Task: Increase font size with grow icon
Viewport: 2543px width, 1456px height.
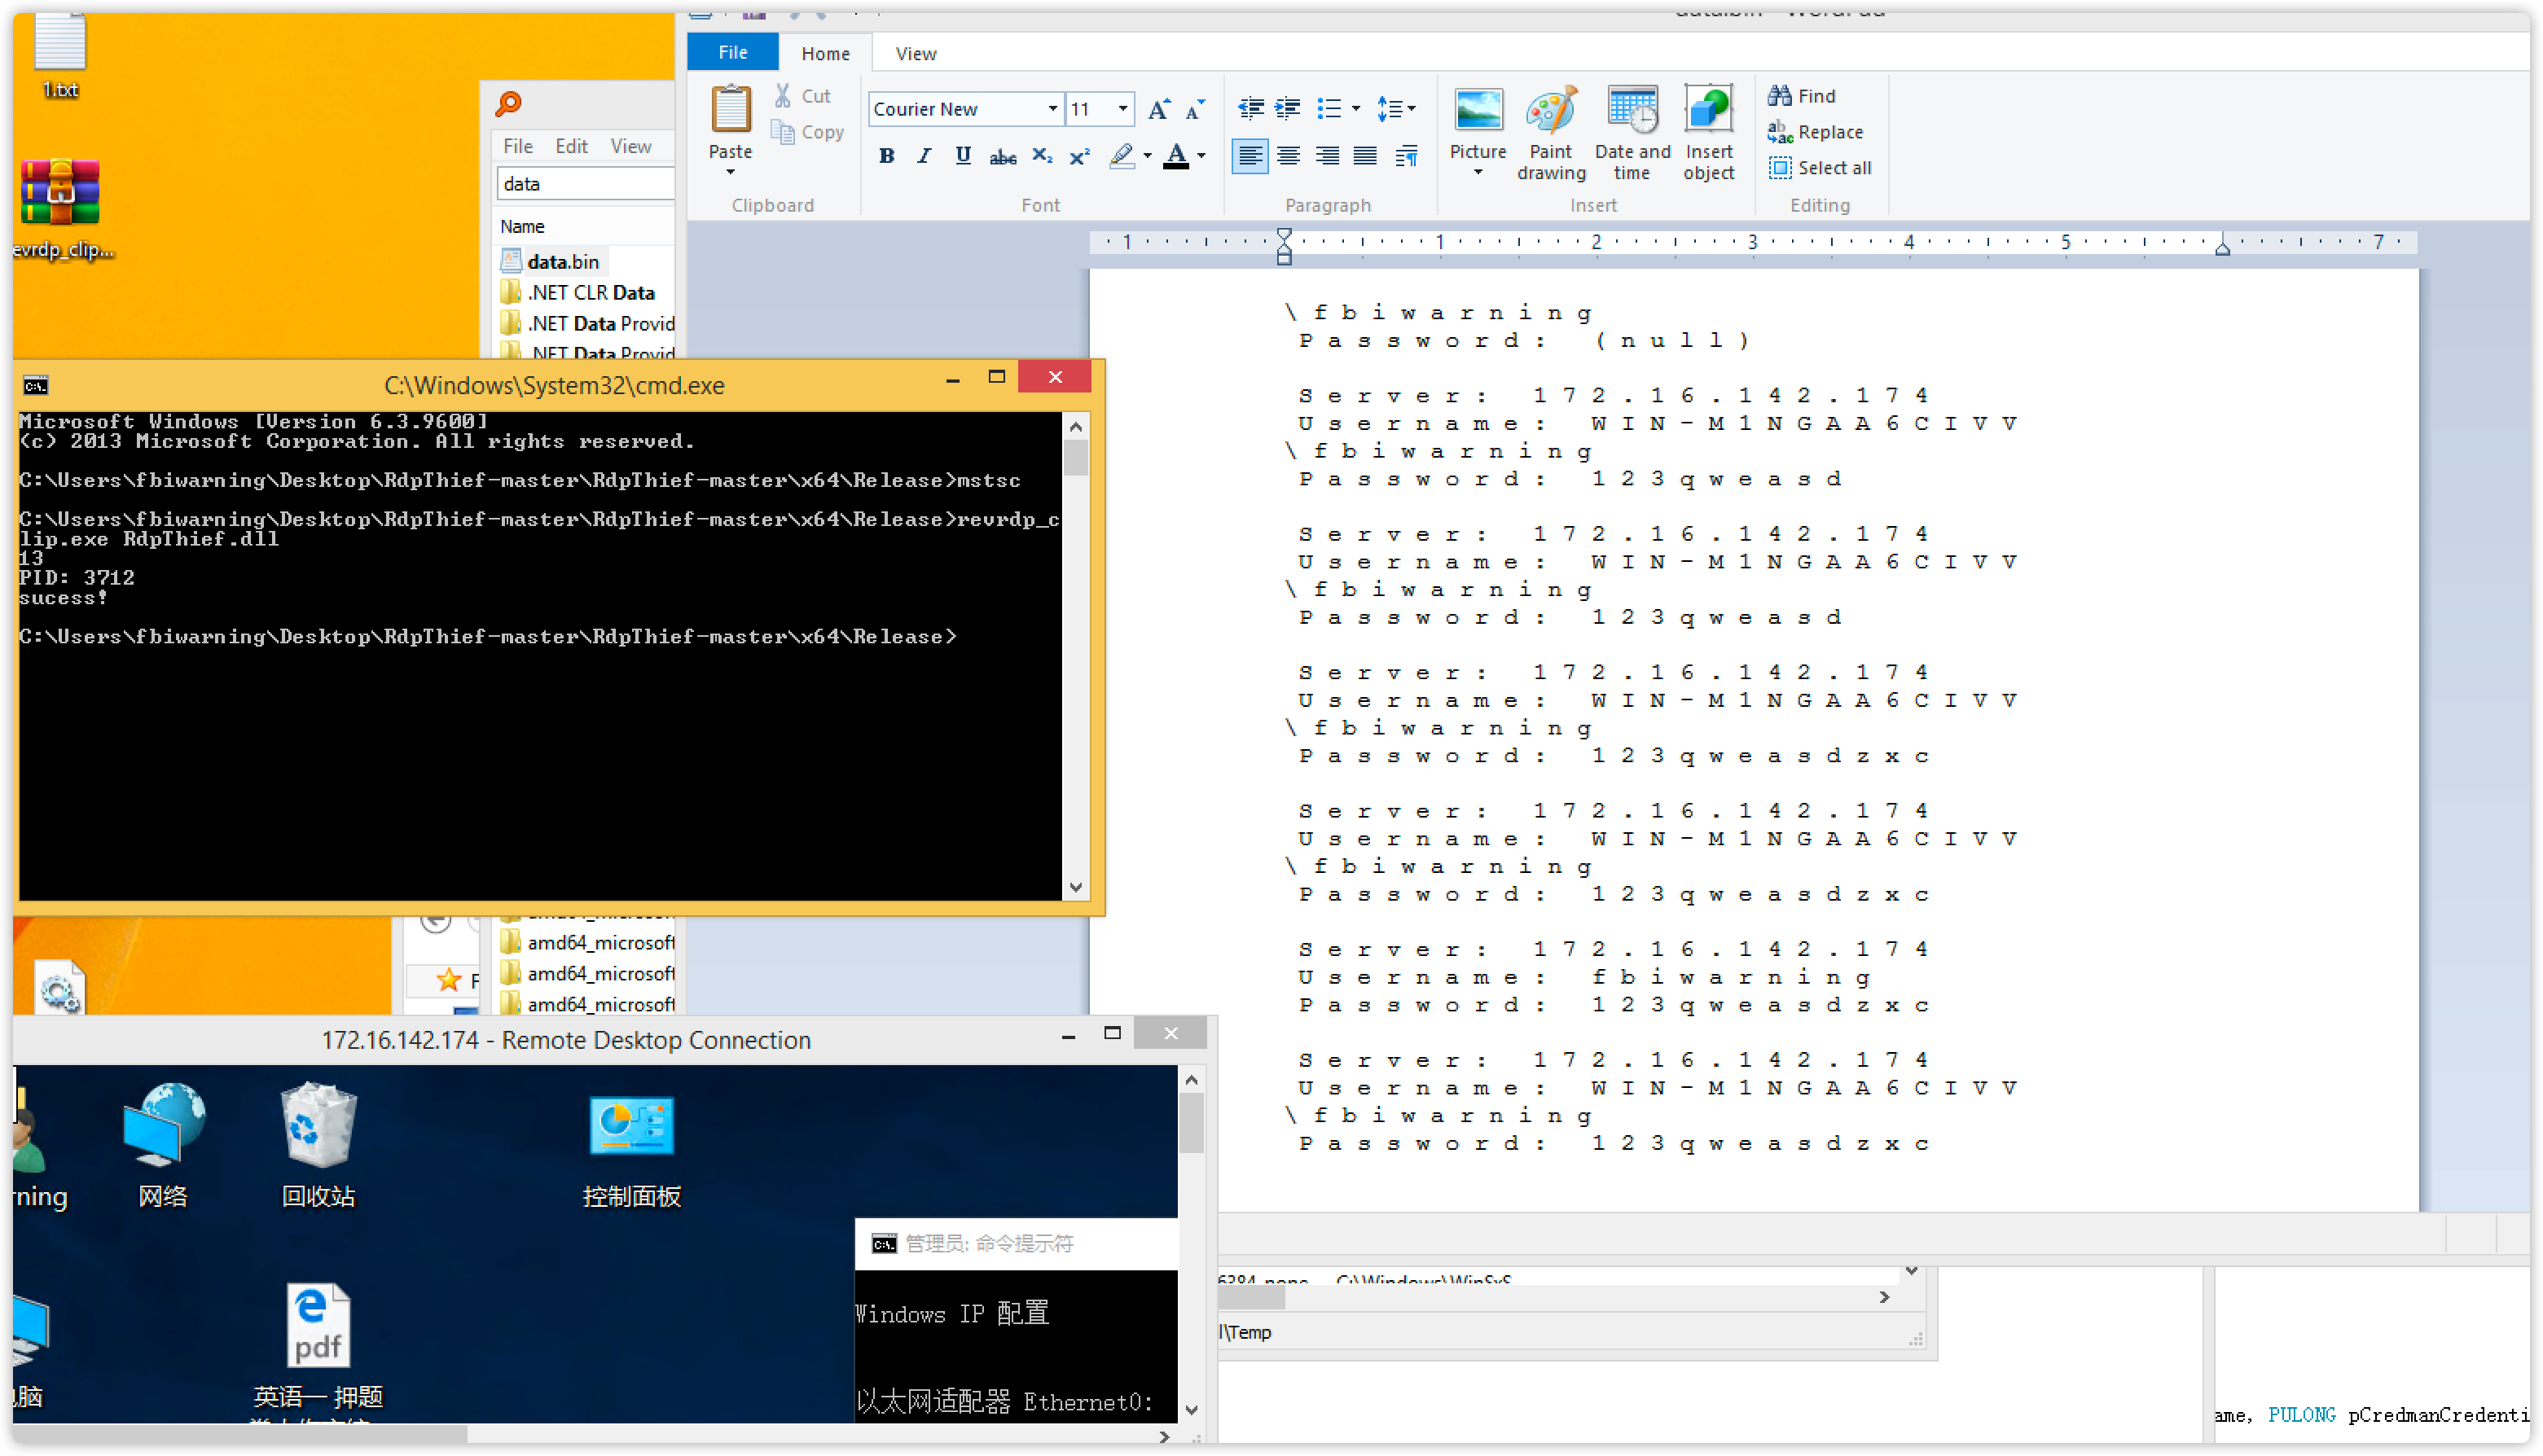Action: pyautogui.click(x=1158, y=109)
